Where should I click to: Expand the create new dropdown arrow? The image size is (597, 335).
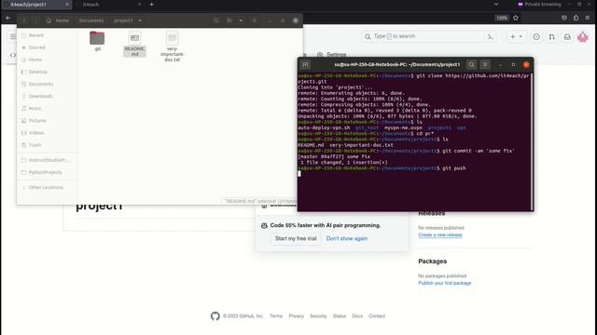521,36
